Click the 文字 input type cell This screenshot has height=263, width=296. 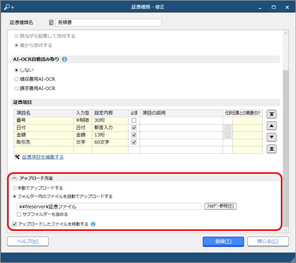(83, 142)
